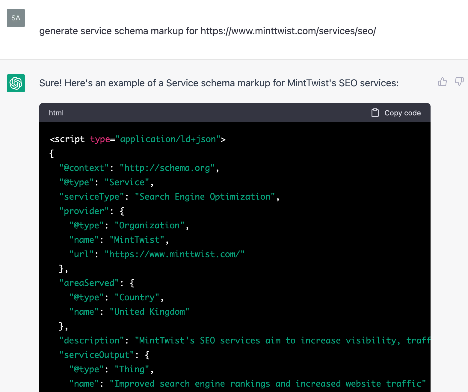Click the thumbs down feedback icon
Screen dimensions: 468x392
click(459, 82)
